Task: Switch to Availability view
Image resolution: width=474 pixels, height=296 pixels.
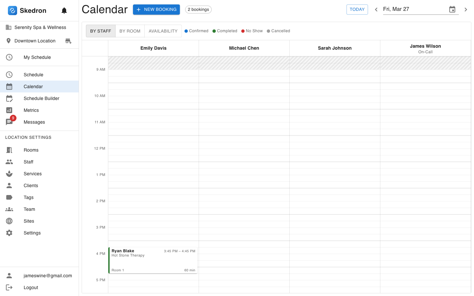Action: point(163,31)
